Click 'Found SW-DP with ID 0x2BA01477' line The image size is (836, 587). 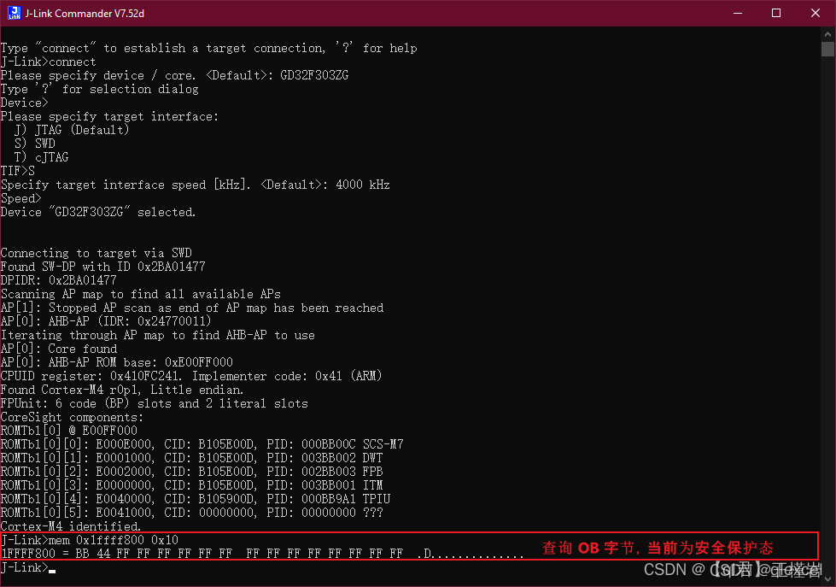click(x=103, y=267)
